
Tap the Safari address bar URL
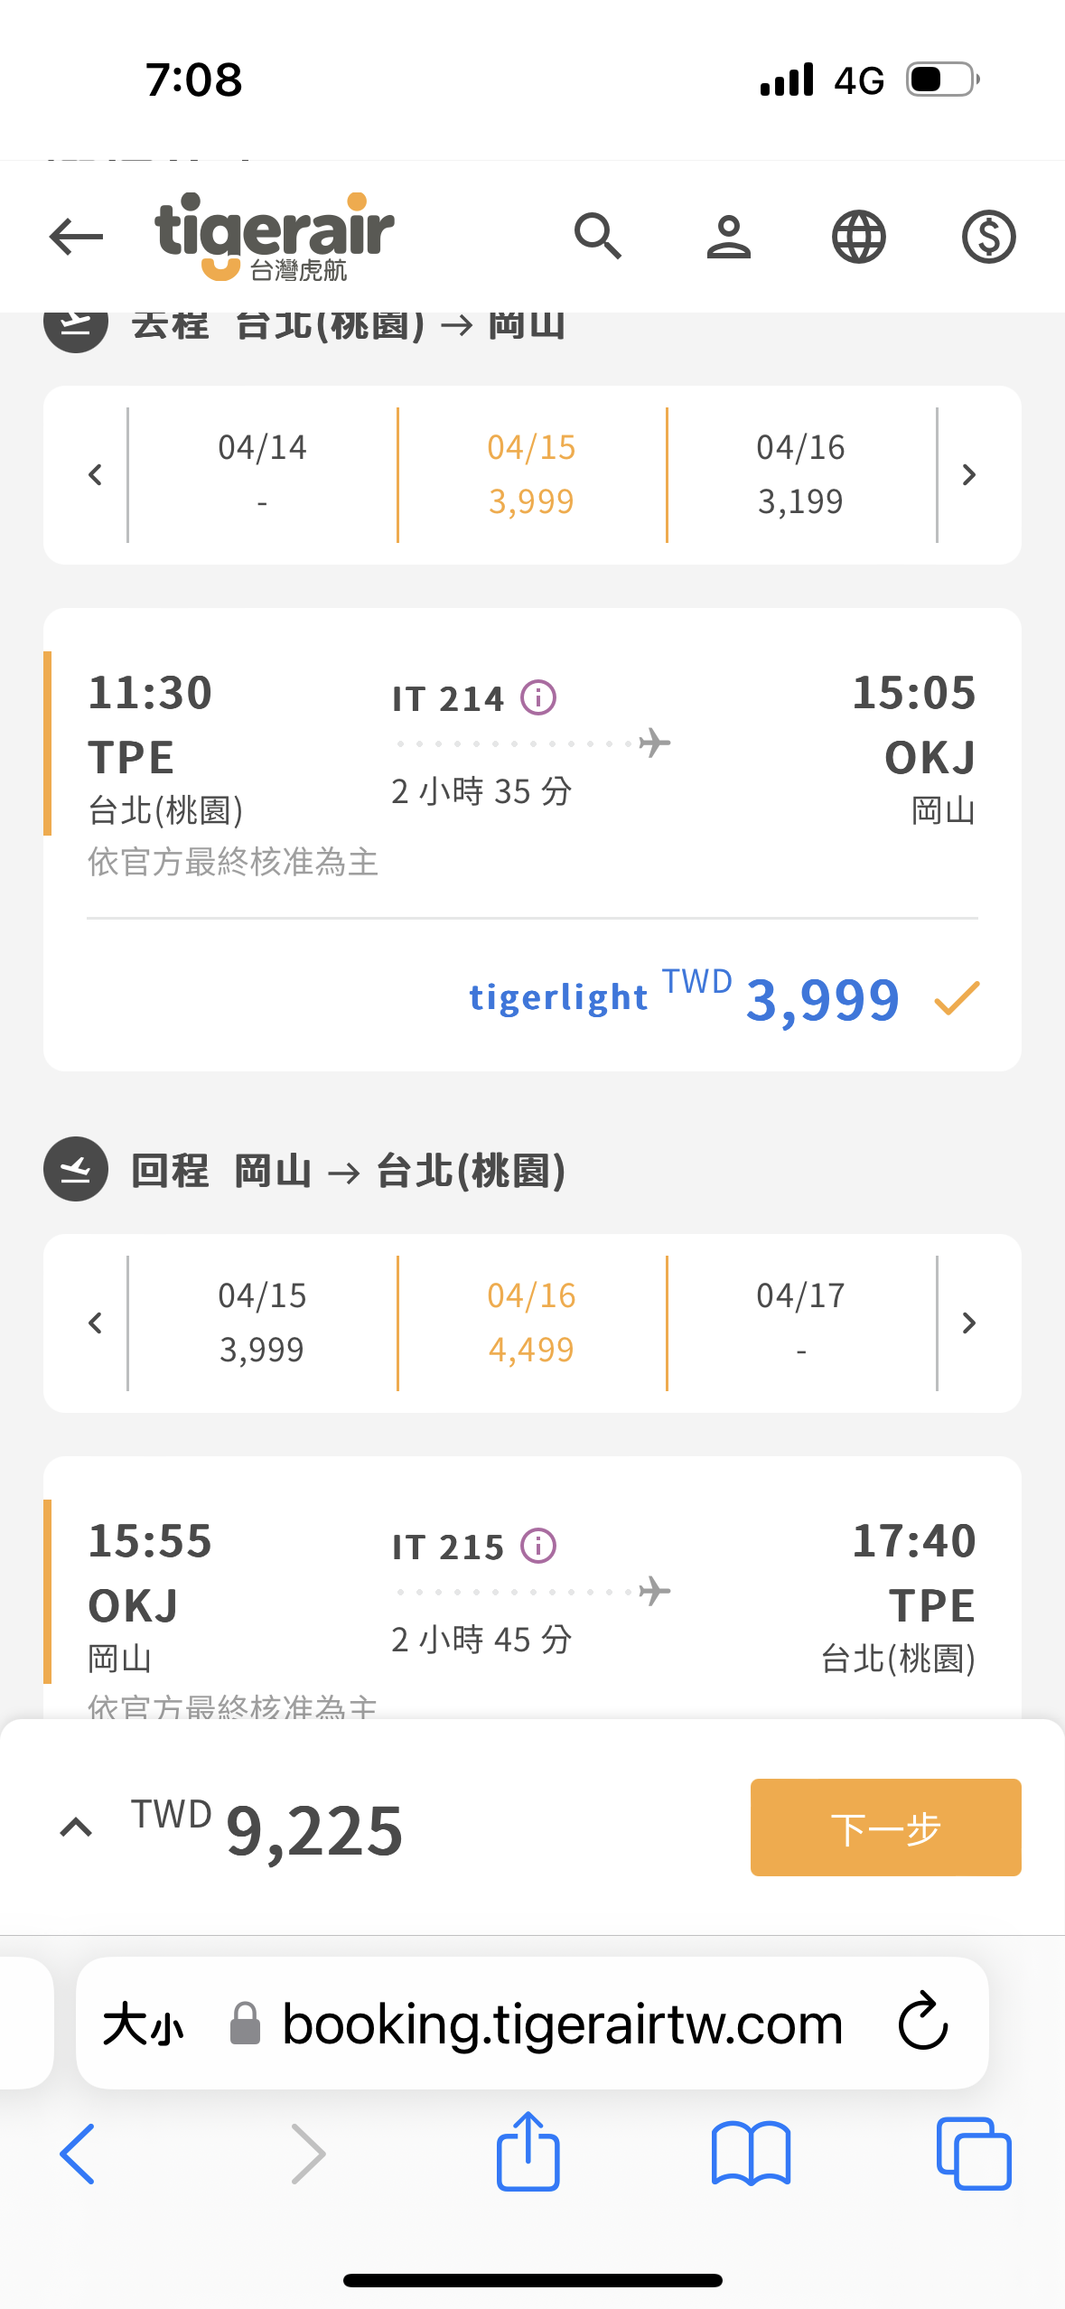(562, 2024)
